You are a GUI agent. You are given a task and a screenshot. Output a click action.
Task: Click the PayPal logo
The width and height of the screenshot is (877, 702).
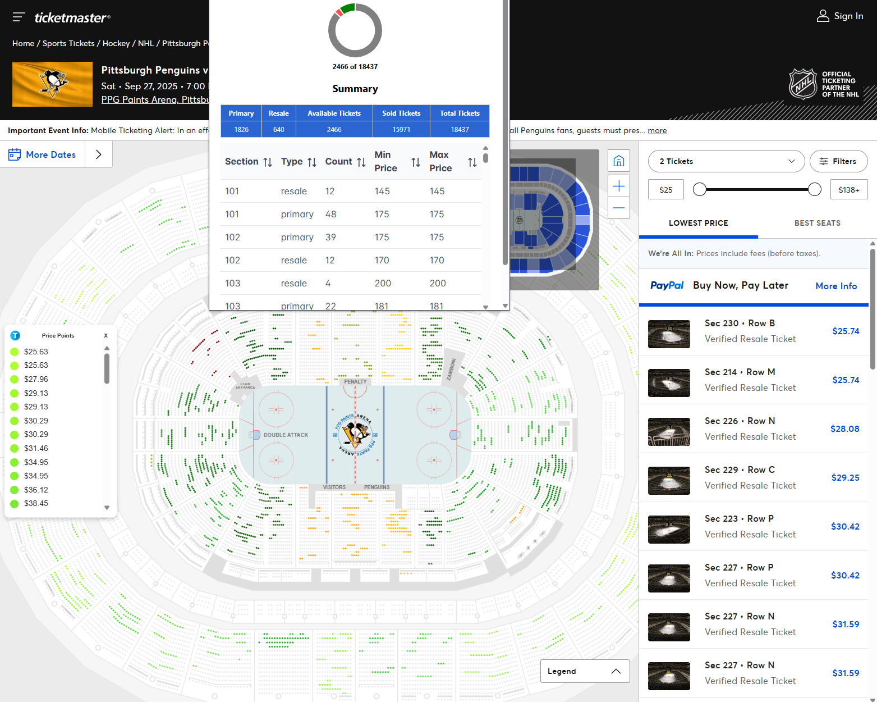(667, 285)
